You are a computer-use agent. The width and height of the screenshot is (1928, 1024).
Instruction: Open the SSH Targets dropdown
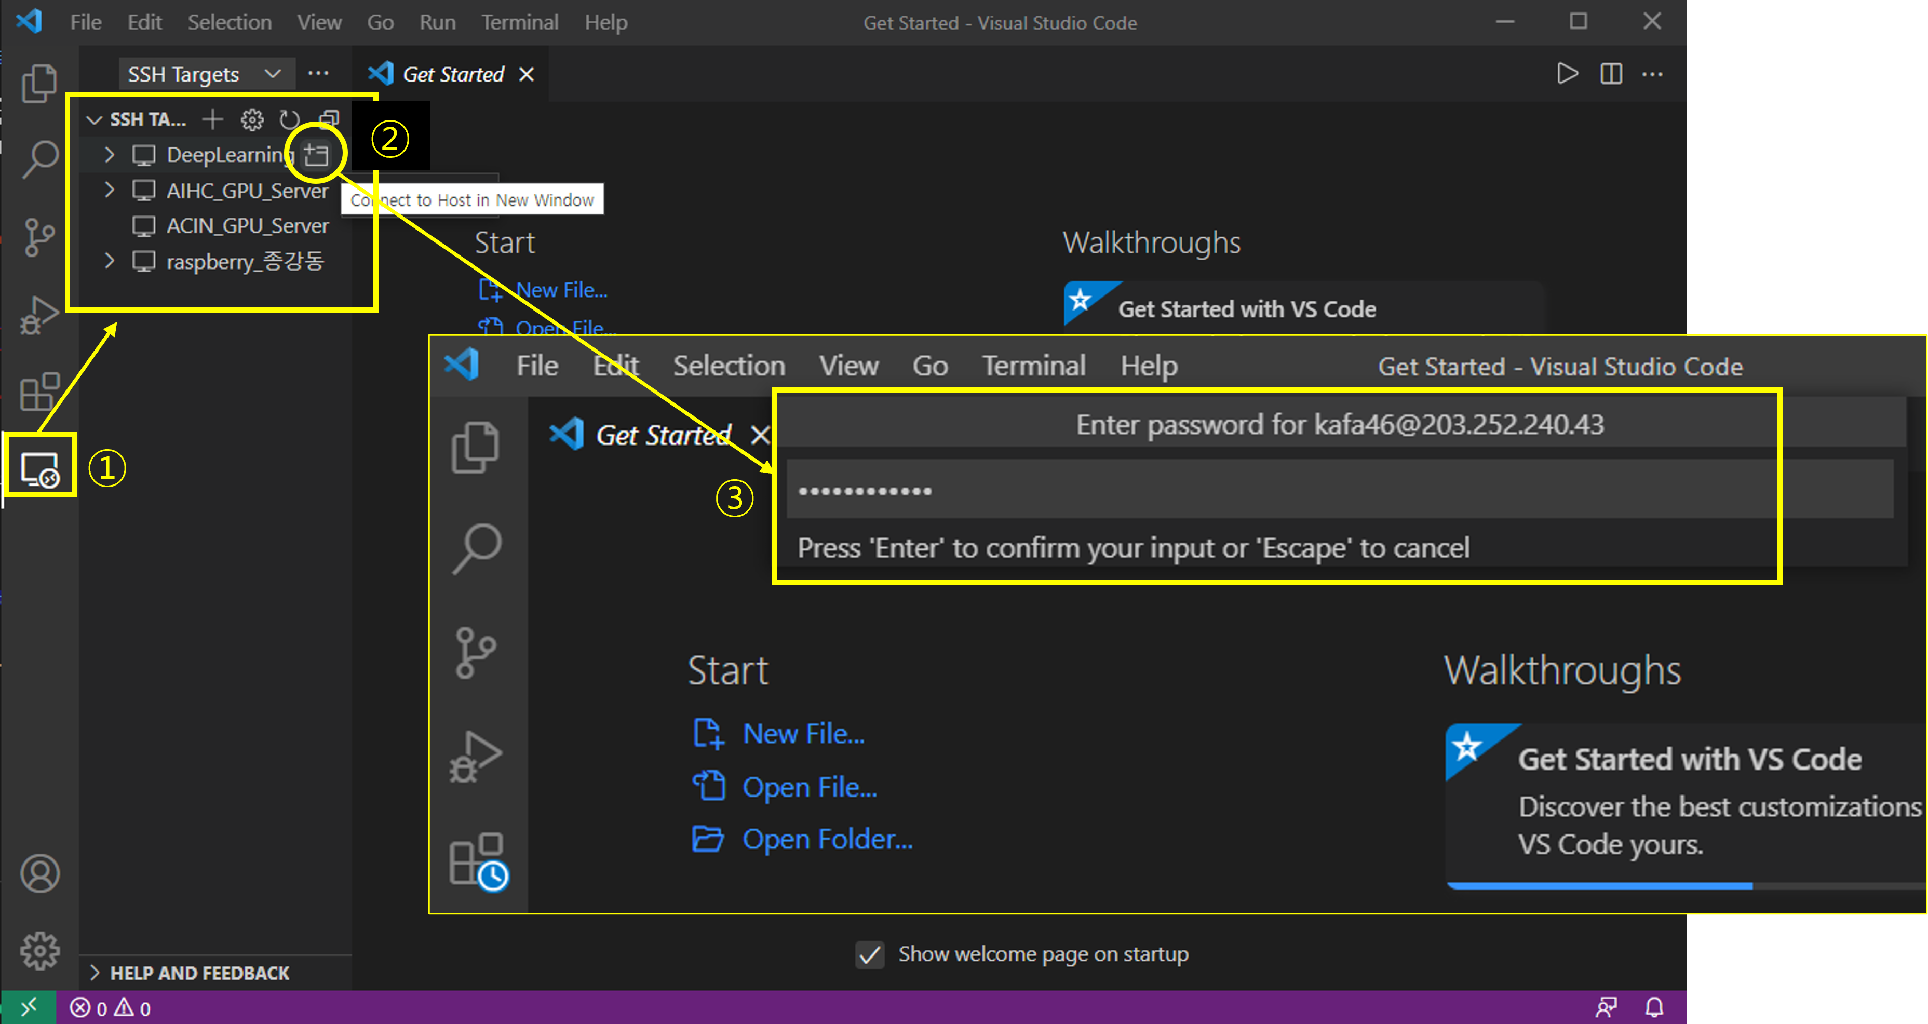tap(207, 74)
